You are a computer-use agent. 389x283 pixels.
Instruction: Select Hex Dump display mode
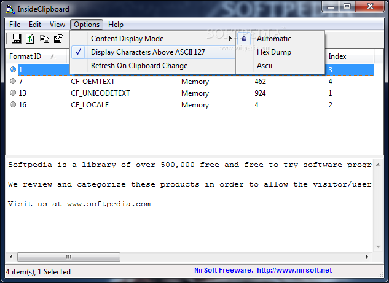click(280, 52)
